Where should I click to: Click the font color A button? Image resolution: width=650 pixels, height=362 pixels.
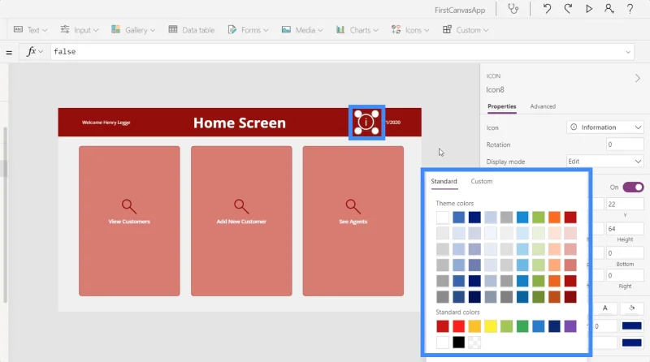click(x=604, y=308)
